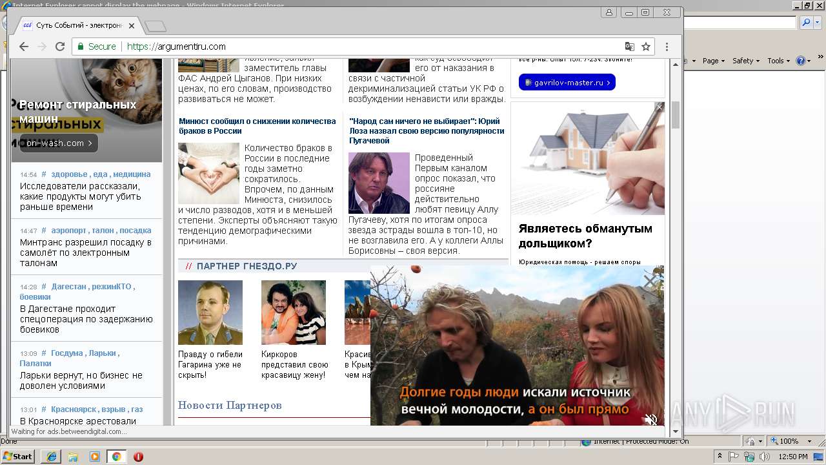
Task: Close the 'обманутым дольщиком' ad
Action: [x=659, y=107]
